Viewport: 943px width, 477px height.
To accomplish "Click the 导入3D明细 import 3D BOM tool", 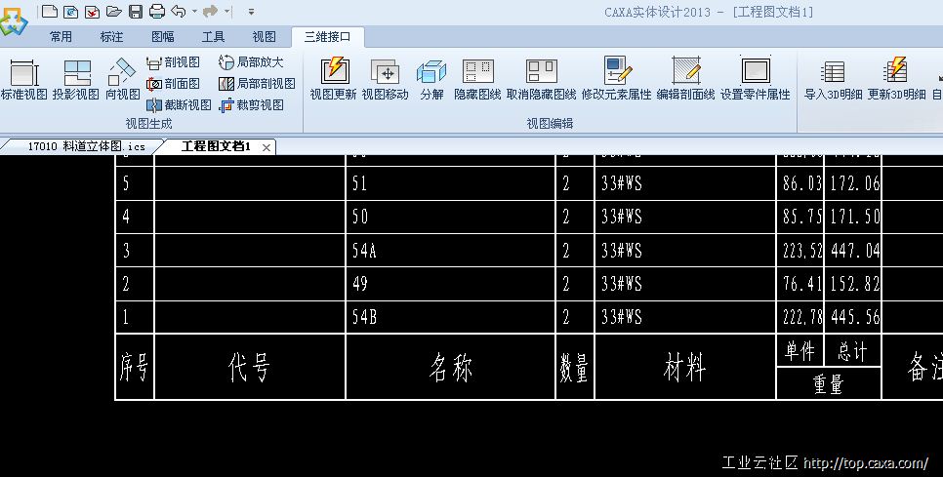I will click(x=833, y=79).
